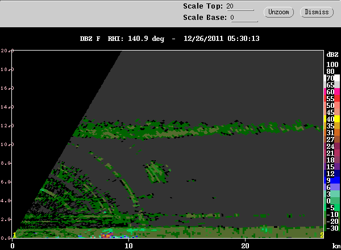Click the 6.0 height axis label
Screen dimensions: 341x250
[6, 182]
